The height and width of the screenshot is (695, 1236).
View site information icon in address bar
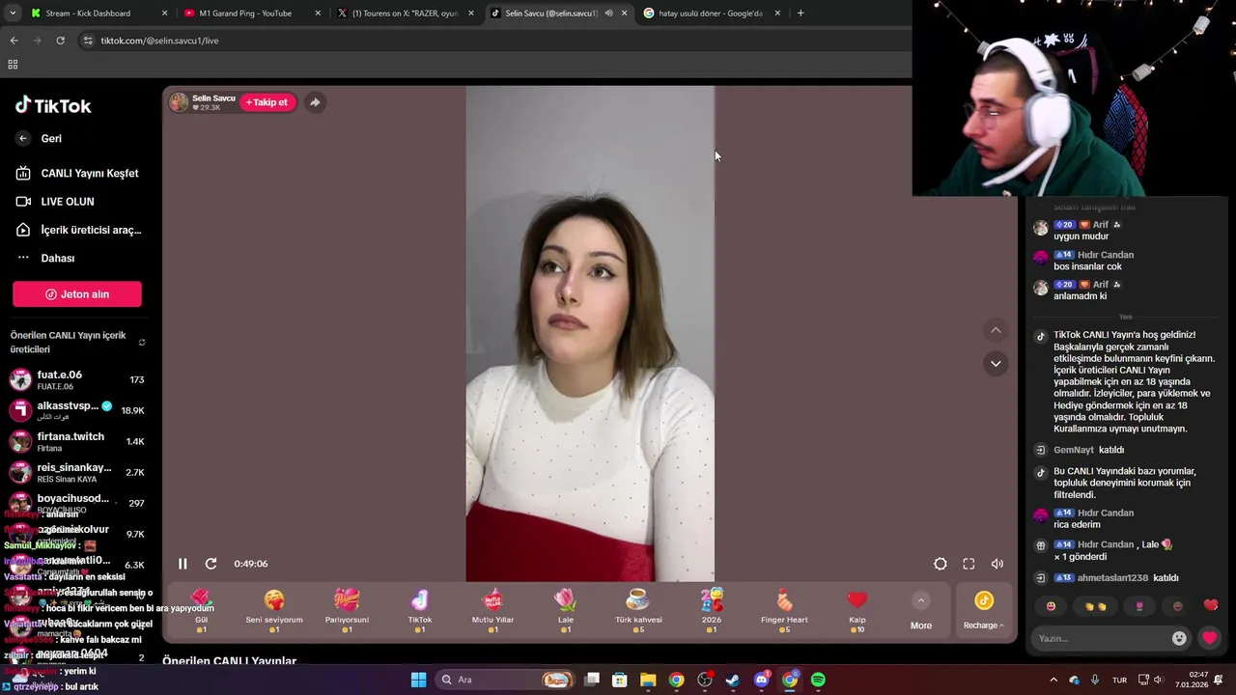[88, 41]
